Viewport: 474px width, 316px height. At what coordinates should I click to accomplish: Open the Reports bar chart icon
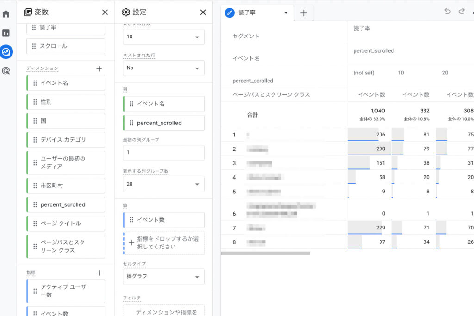[6, 33]
